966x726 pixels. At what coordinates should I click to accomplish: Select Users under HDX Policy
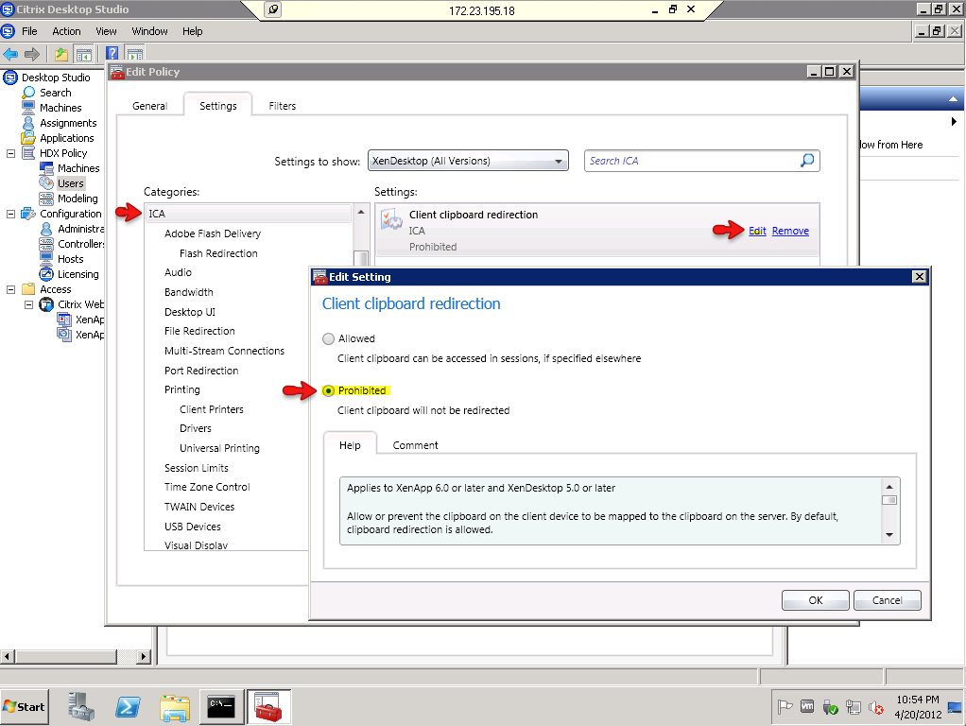pyautogui.click(x=70, y=183)
